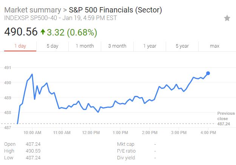Open the 3 month chart tab
Image resolution: width=236 pixels, height=165 pixels.
(117, 46)
